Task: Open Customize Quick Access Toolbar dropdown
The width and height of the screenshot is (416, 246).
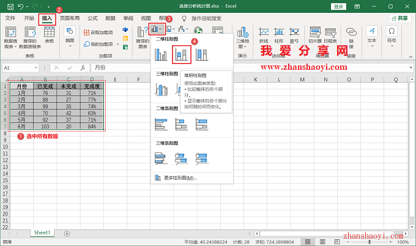Action: [x=48, y=7]
